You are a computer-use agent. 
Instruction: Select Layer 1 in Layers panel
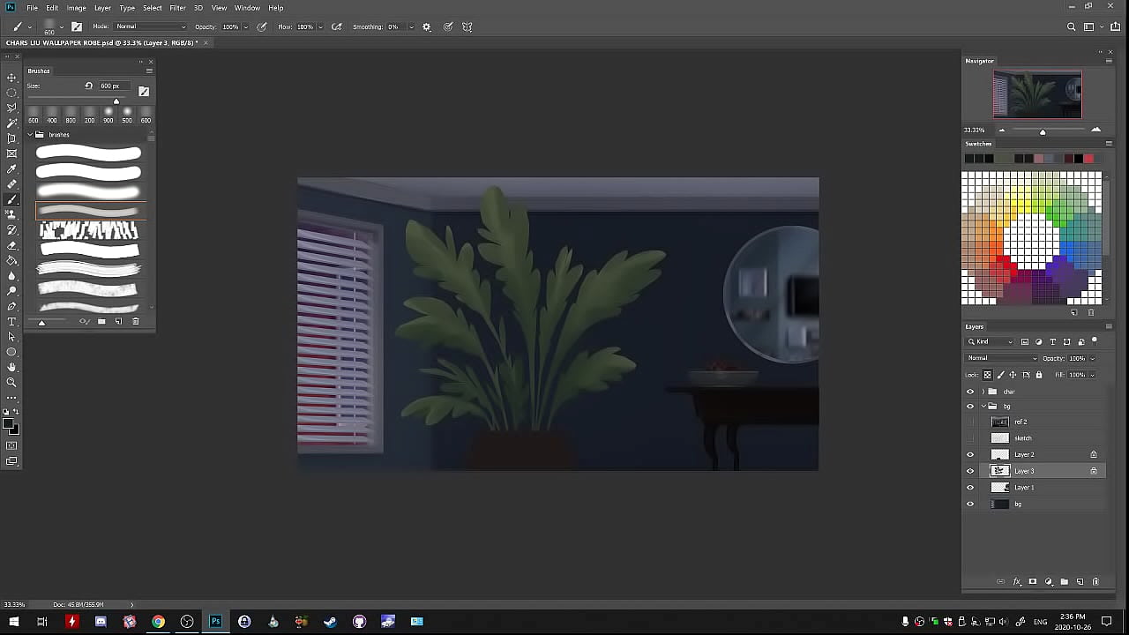click(x=1024, y=488)
